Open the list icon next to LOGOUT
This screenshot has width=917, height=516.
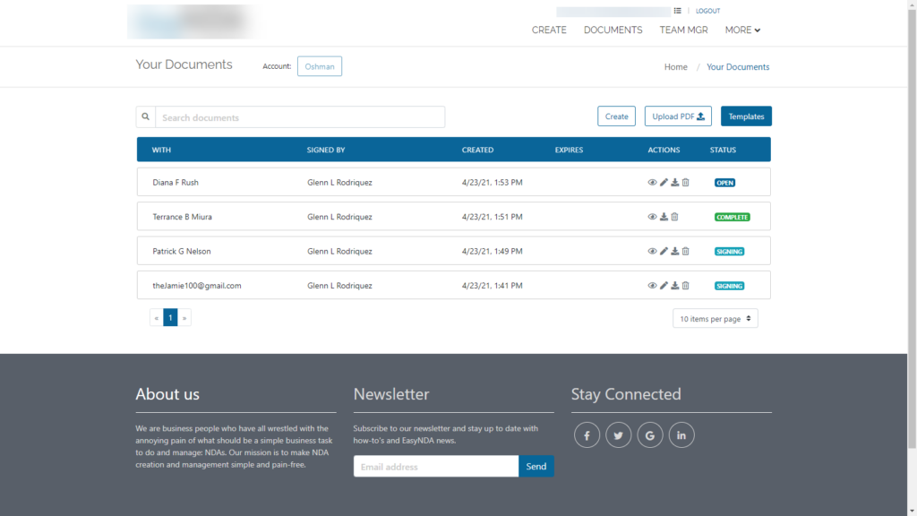point(678,11)
